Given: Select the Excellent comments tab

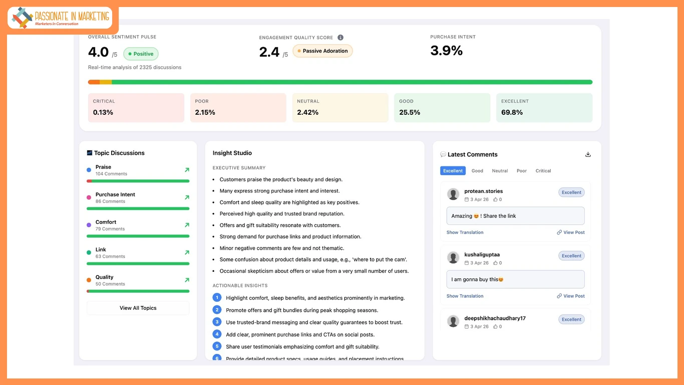Looking at the screenshot, I should point(453,171).
